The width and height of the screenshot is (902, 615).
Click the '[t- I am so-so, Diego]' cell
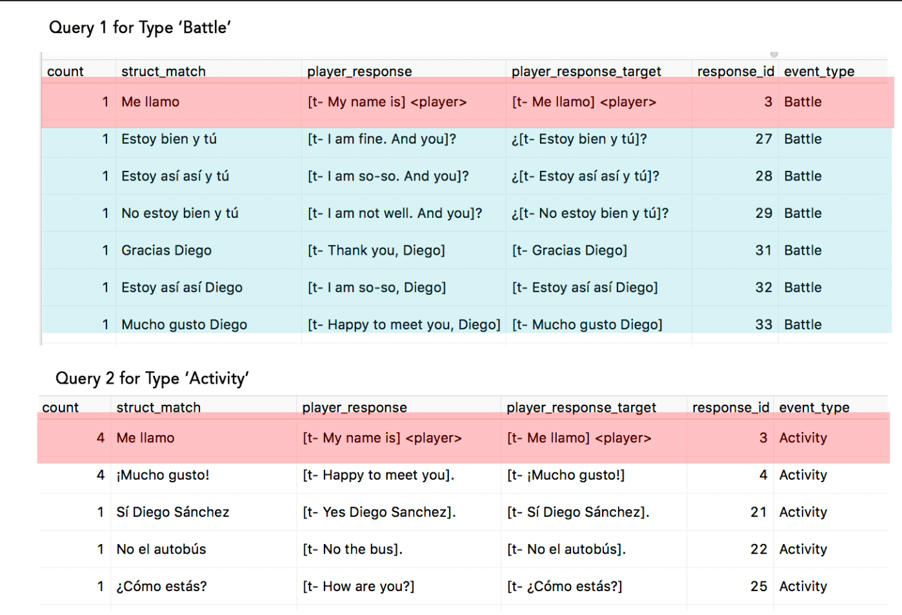coord(377,288)
